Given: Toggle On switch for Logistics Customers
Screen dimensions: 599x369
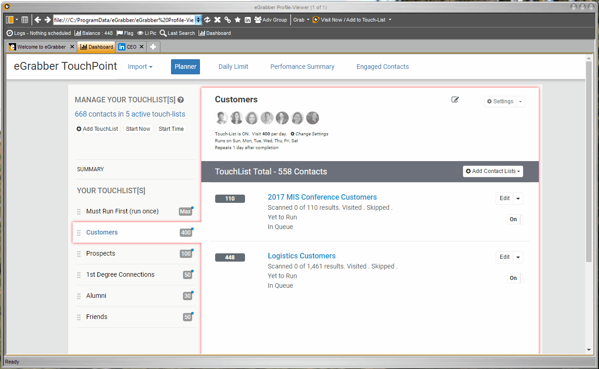Looking at the screenshot, I should tap(515, 278).
